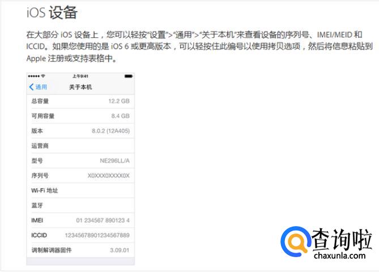
Task: Click the 12.2 GB value
Action: pos(119,101)
